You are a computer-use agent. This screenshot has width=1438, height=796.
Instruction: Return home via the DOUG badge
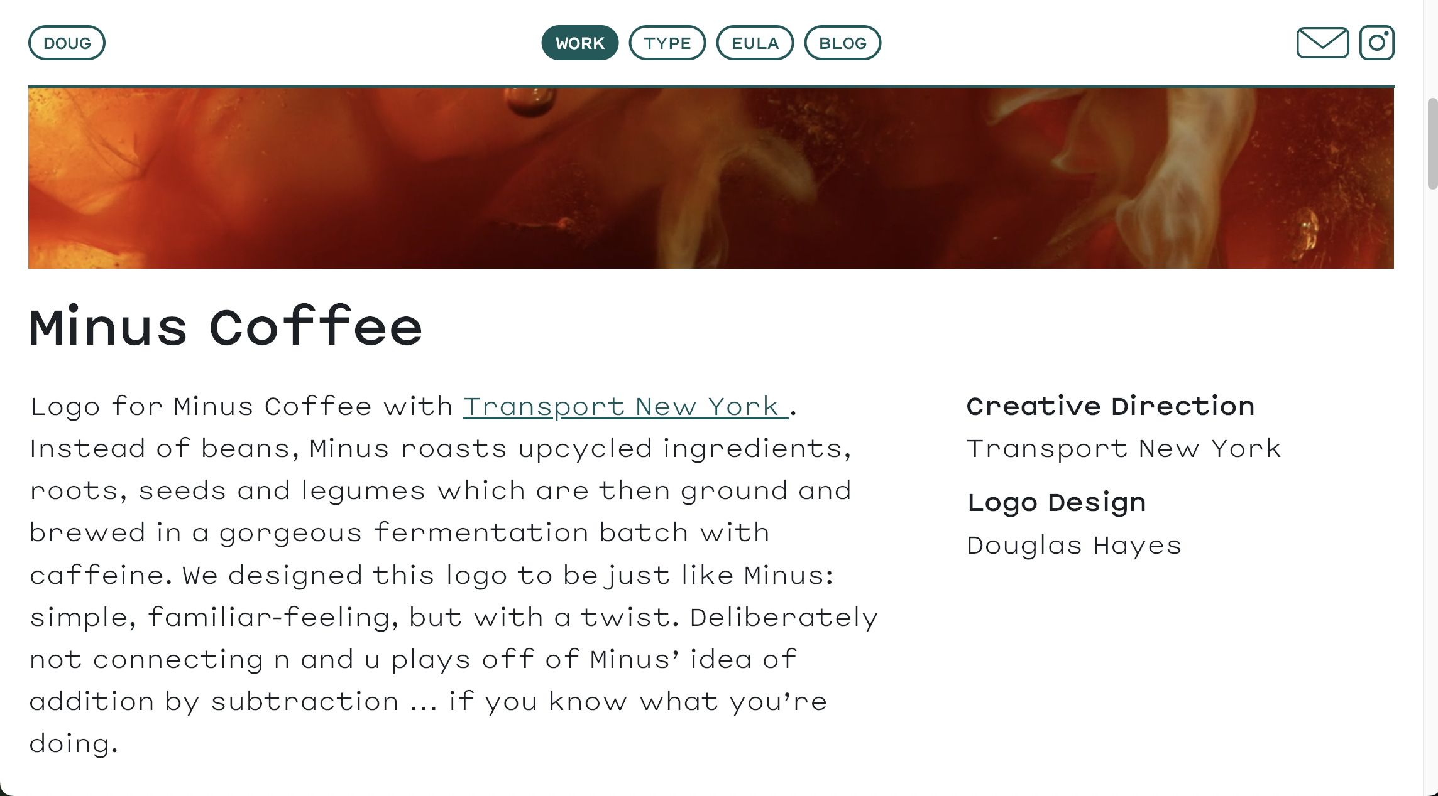pyautogui.click(x=67, y=43)
